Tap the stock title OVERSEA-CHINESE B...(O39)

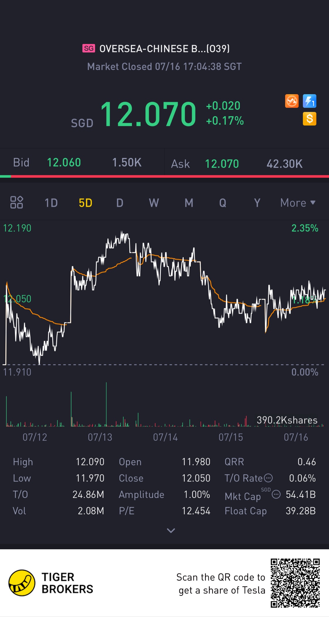tap(164, 49)
